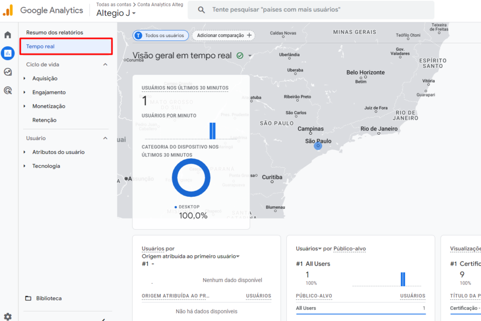Collapse the Usuário section
Viewport: 481px width, 321px height.
coord(105,138)
